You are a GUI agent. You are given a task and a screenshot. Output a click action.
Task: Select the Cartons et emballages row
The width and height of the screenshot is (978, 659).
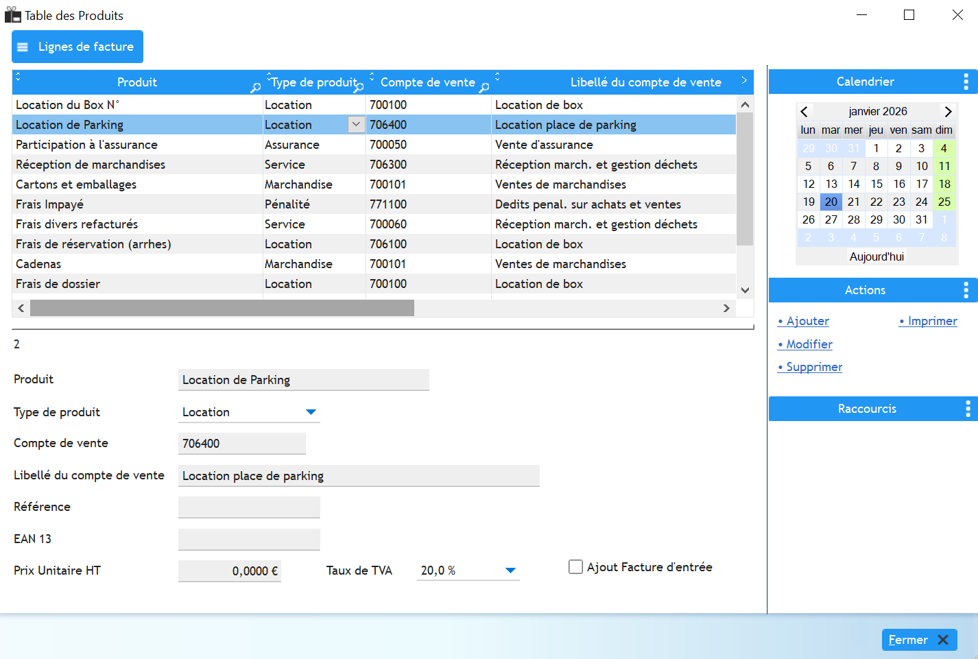[76, 184]
